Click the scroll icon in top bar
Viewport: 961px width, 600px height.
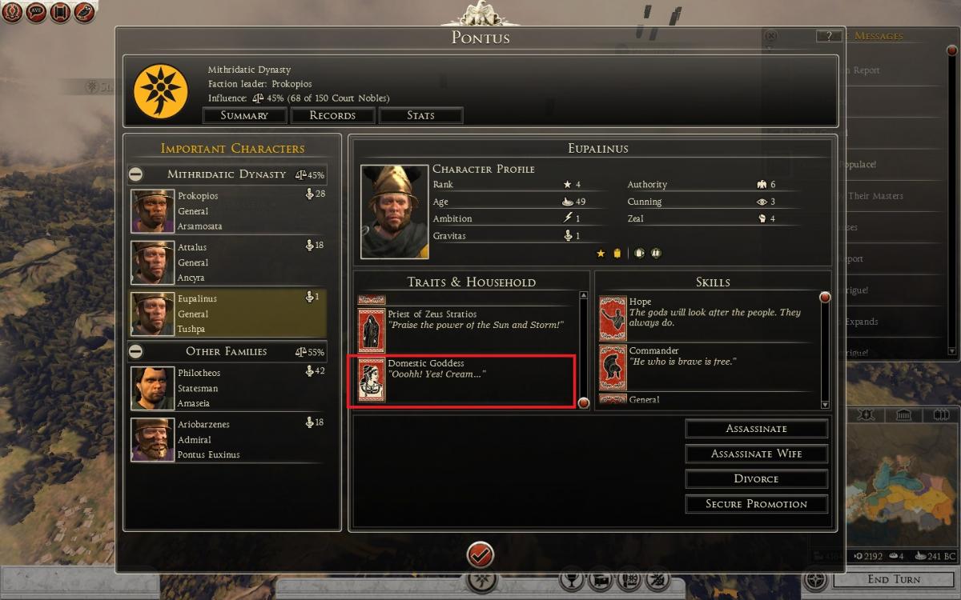coord(60,12)
